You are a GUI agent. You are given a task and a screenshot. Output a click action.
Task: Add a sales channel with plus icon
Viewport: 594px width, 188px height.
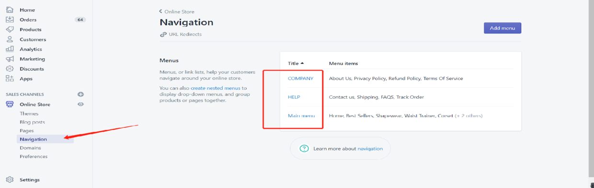[x=81, y=94]
